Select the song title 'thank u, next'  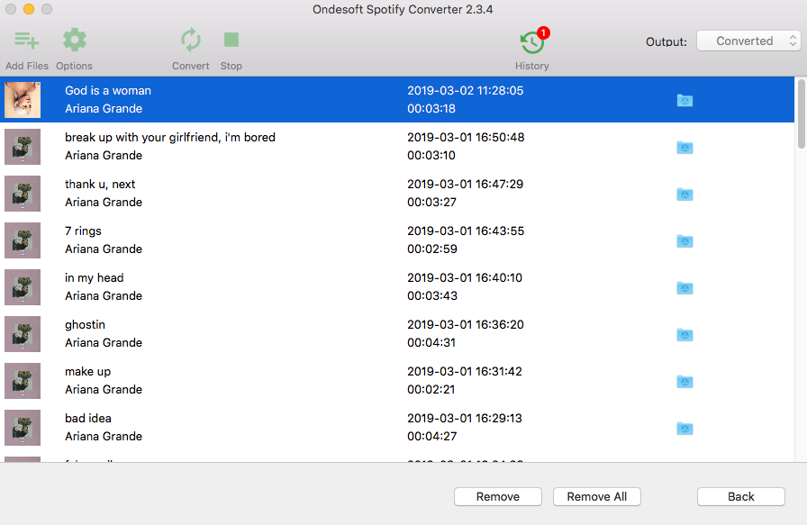pos(100,185)
